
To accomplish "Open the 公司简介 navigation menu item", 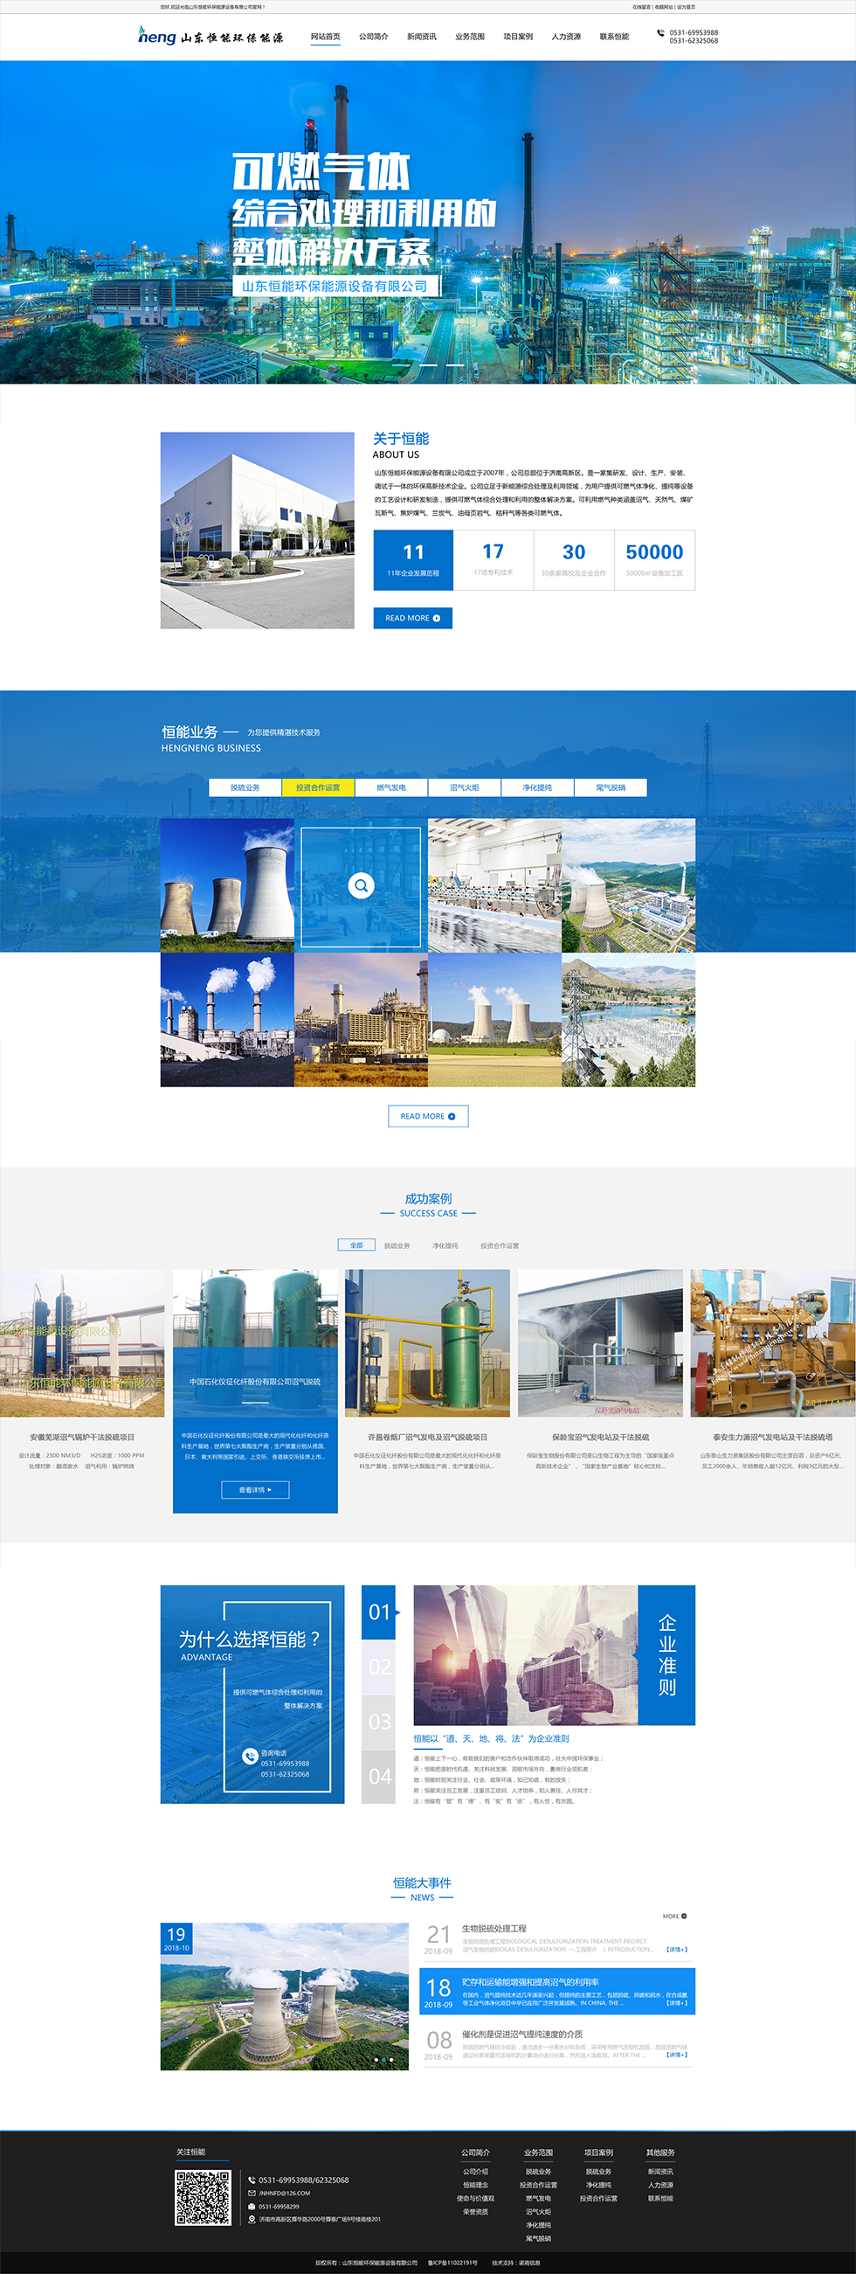I will coord(373,37).
